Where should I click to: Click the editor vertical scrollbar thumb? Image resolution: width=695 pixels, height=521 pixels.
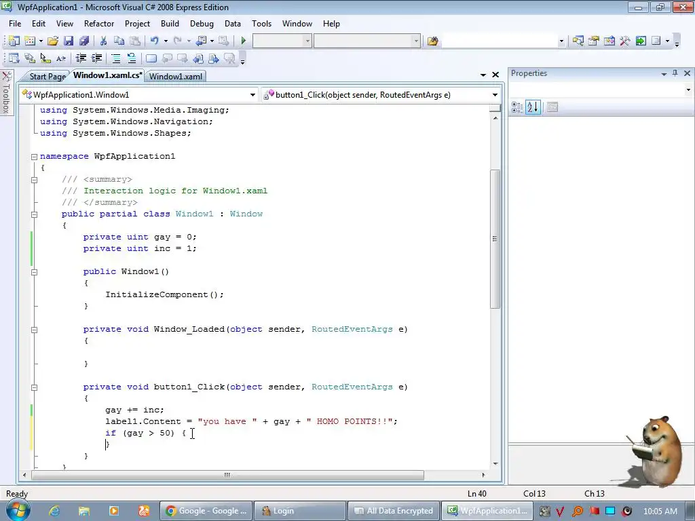495,239
